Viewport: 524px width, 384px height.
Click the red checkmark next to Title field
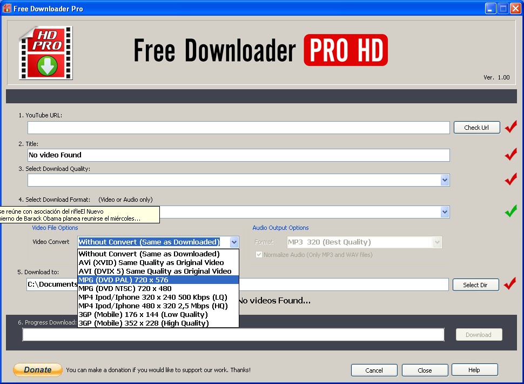[510, 154]
